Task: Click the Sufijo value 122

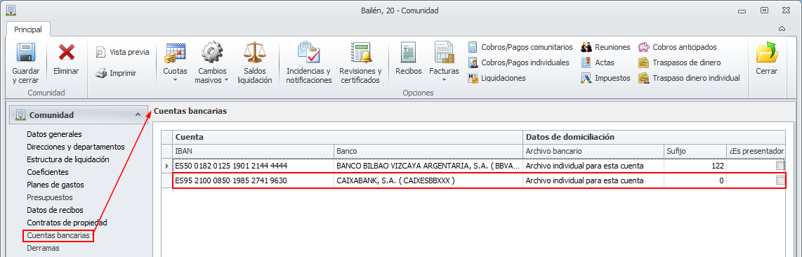Action: [695, 166]
